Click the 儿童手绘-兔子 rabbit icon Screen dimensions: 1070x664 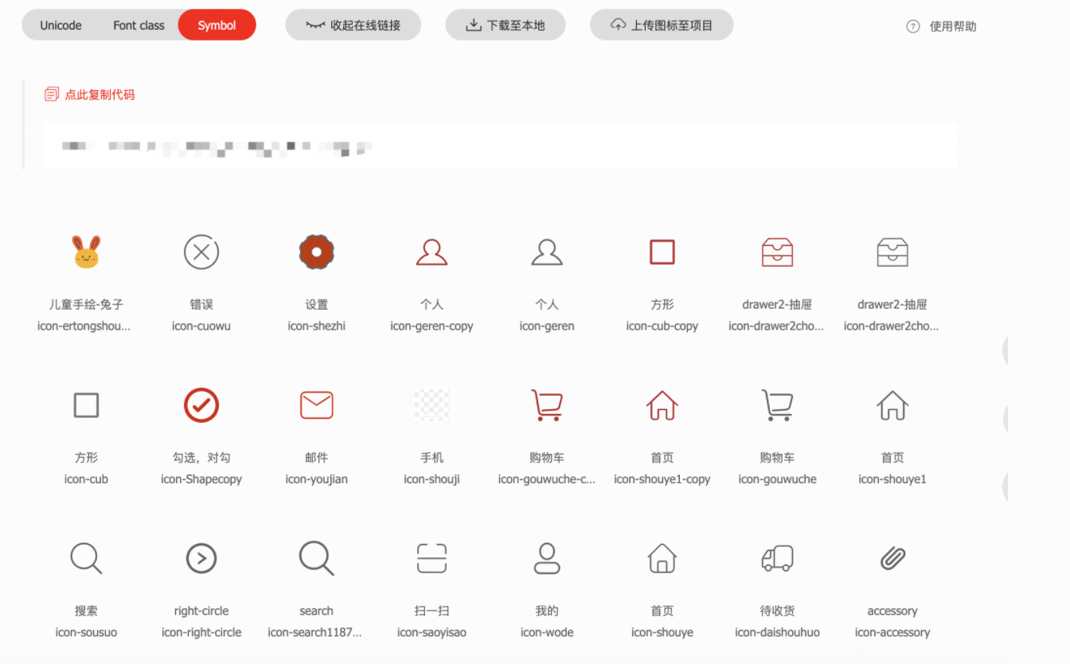(x=86, y=252)
